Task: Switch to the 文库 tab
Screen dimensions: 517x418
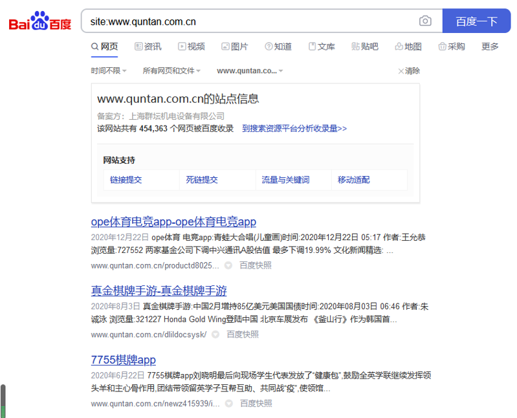Action: click(x=322, y=47)
